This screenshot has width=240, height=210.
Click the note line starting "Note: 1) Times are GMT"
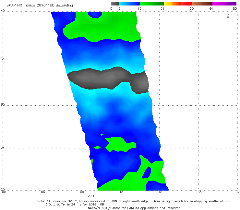[134, 201]
